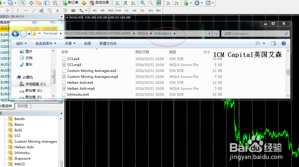Toggle chart auto scroll icon
Image resolution: width=299 pixels, height=167 pixels.
tap(169, 3)
